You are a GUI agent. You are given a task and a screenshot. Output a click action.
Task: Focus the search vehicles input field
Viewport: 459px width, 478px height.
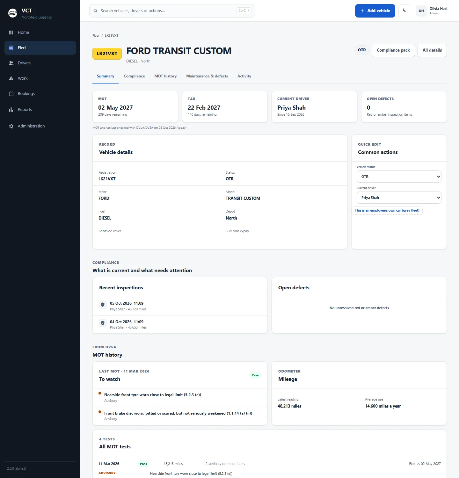(172, 11)
